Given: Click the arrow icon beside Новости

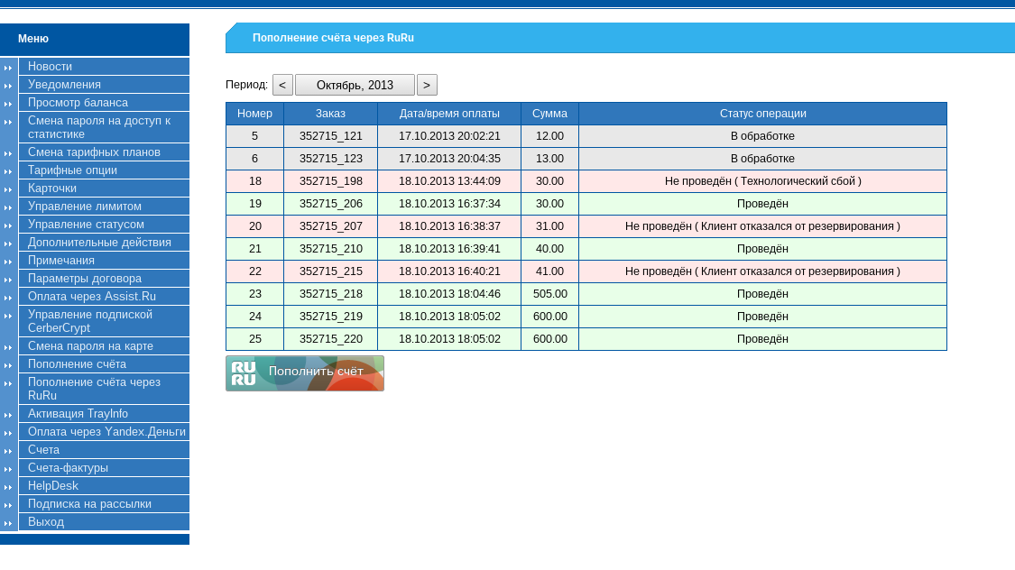Looking at the screenshot, I should click(8, 68).
